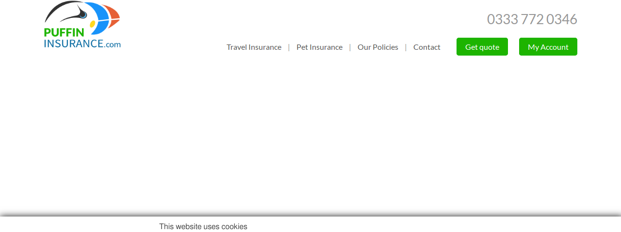Open the Pet Insurance menu item
The height and width of the screenshot is (232, 621).
[x=319, y=47]
